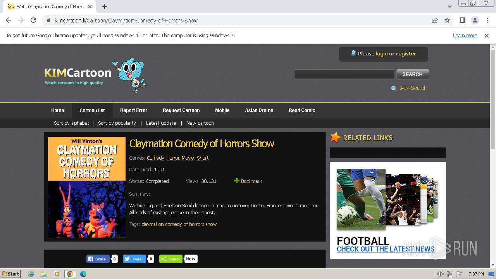The image size is (496, 279).
Task: Launch Internet Explorer from taskbar
Action: (x=31, y=274)
